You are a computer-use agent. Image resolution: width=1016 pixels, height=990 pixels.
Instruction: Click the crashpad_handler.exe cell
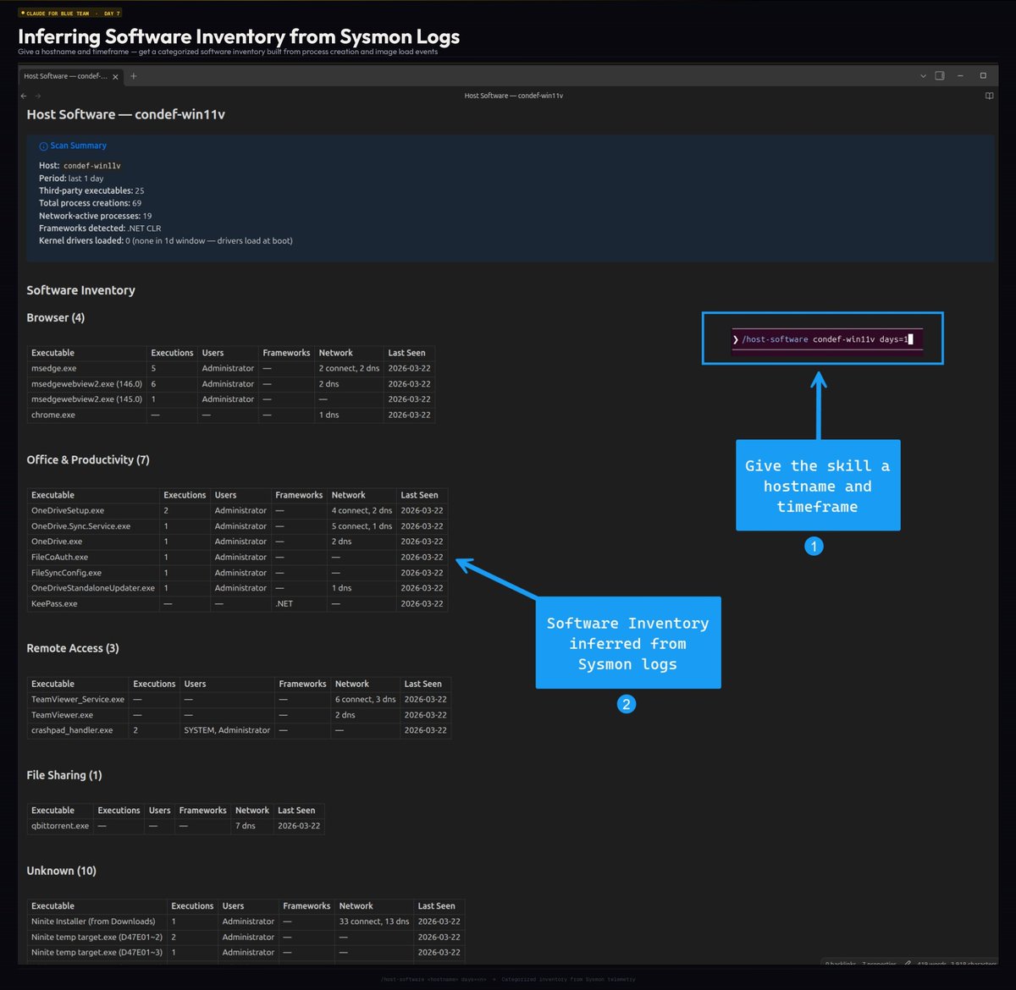[x=78, y=730]
